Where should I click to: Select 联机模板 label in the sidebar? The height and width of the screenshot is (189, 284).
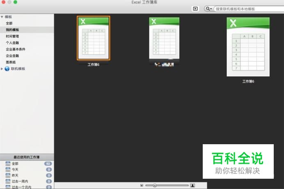coord(18,69)
